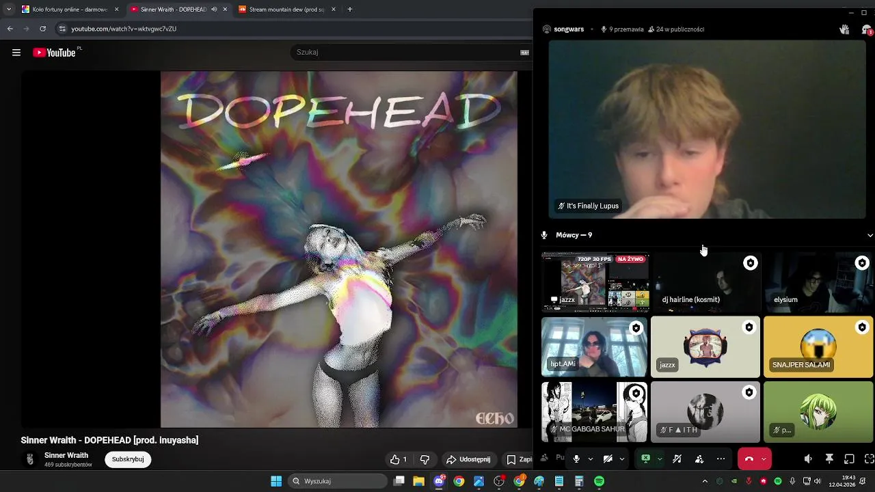Close the Stream mountain dew tab
This screenshot has height=492, width=875.
tap(334, 10)
